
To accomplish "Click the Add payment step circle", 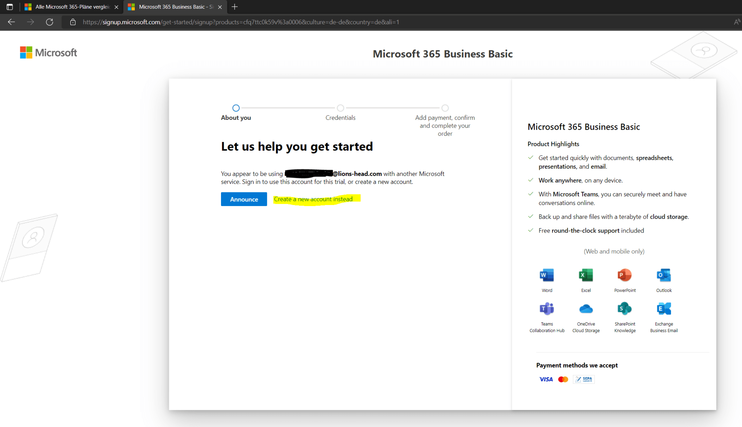I will pyautogui.click(x=445, y=108).
